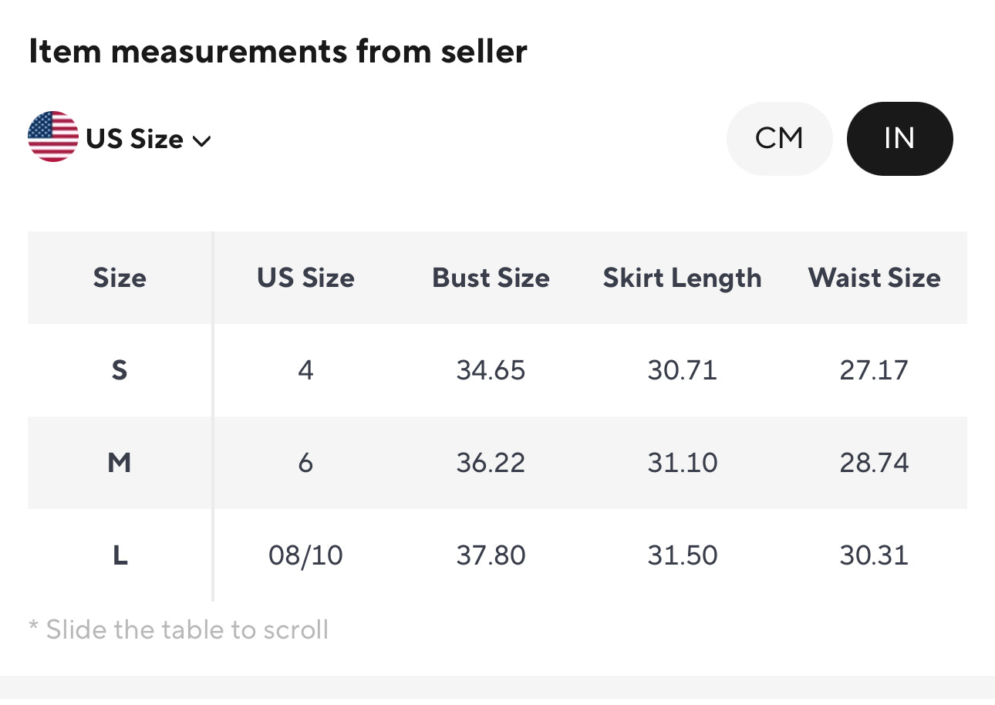Click the Bust Size column header
Viewport: 995px width, 705px height.
click(x=491, y=278)
